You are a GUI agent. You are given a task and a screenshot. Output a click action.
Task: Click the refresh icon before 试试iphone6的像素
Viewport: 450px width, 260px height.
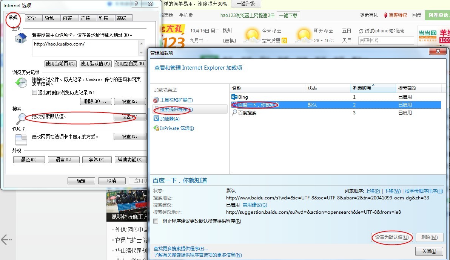[361, 31]
